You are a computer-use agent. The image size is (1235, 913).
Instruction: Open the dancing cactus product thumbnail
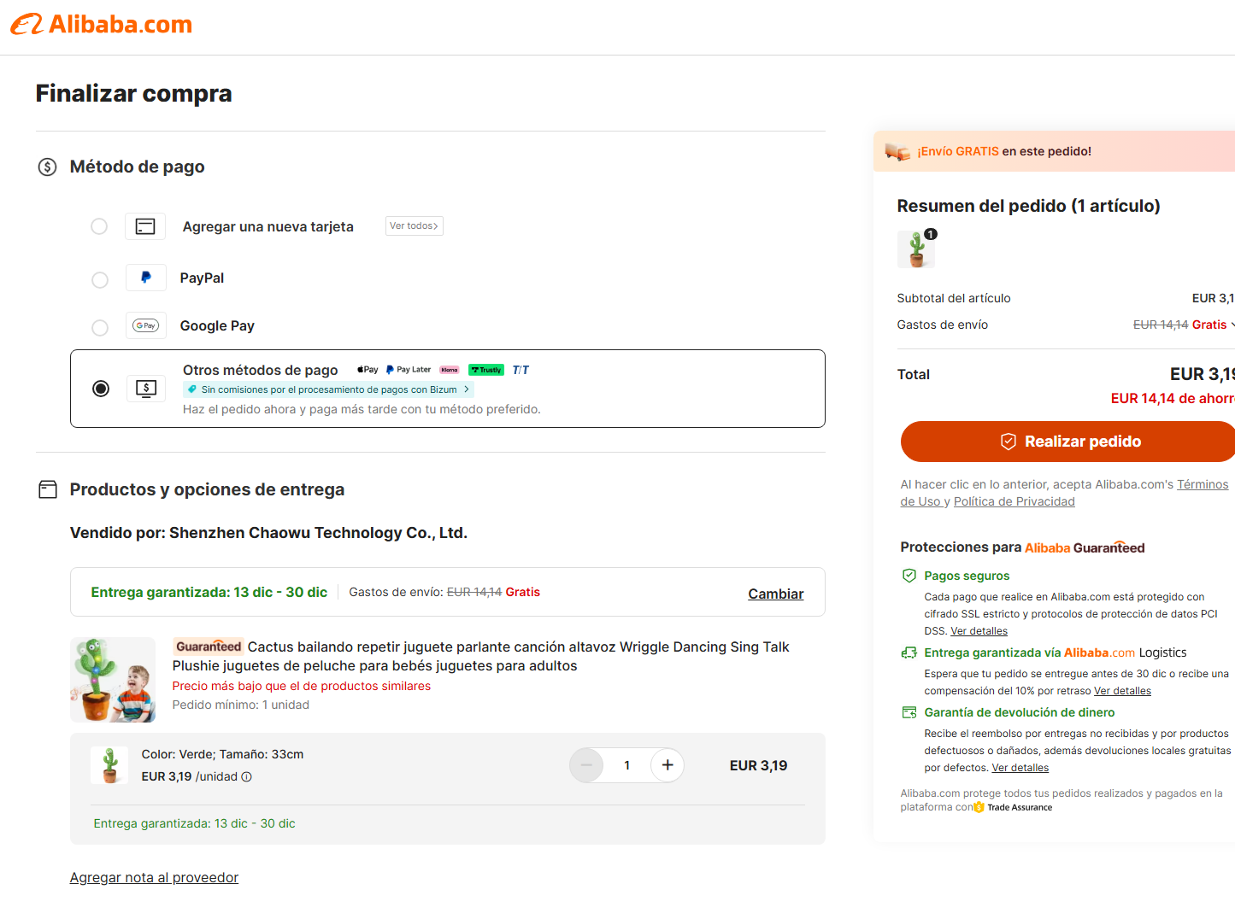[113, 680]
